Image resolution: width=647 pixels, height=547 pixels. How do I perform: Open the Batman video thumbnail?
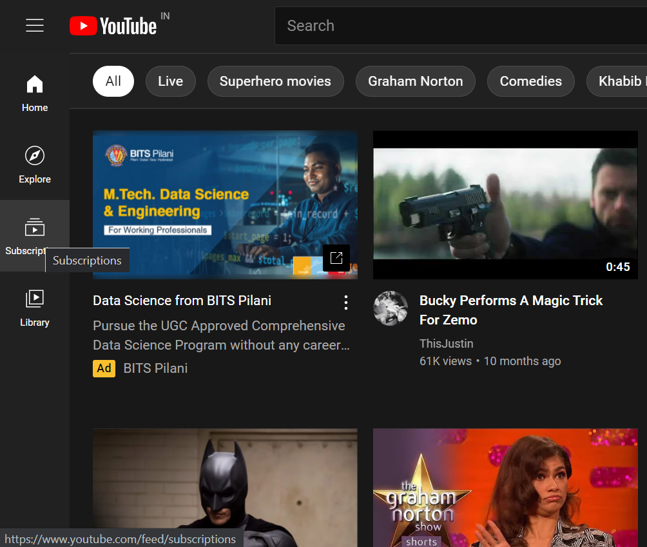coord(225,488)
